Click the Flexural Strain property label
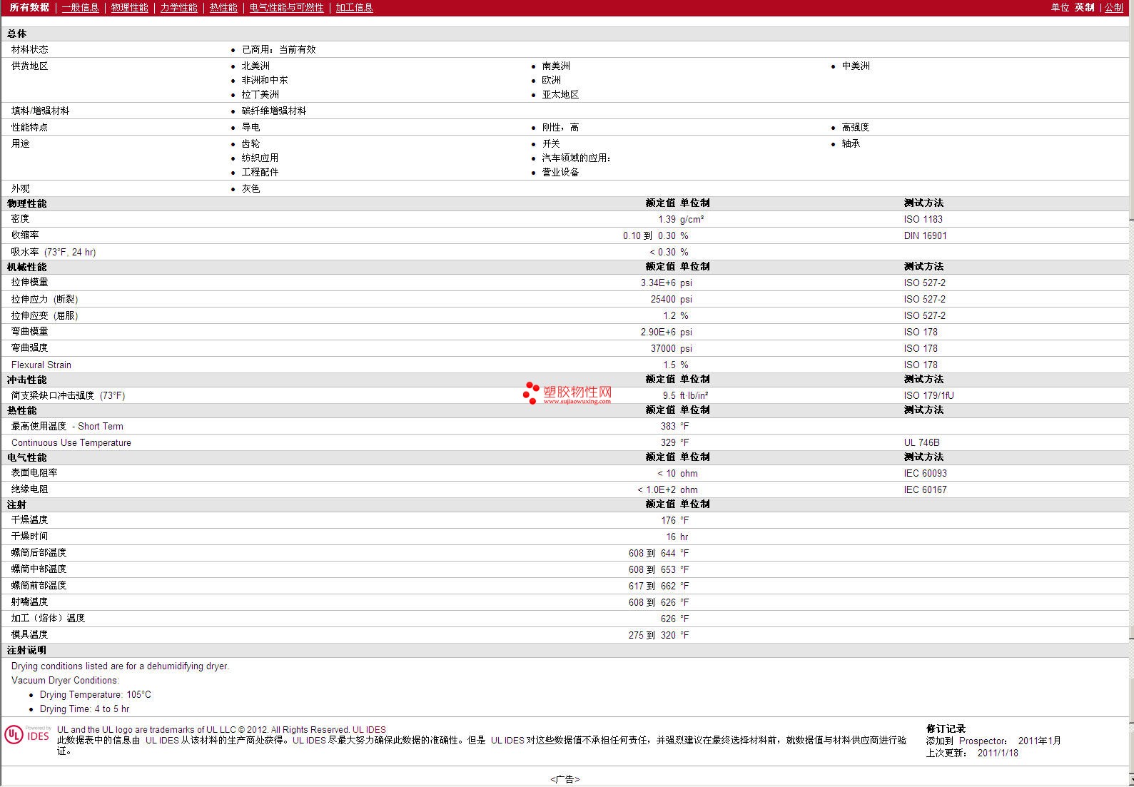The image size is (1134, 787). pyautogui.click(x=41, y=365)
